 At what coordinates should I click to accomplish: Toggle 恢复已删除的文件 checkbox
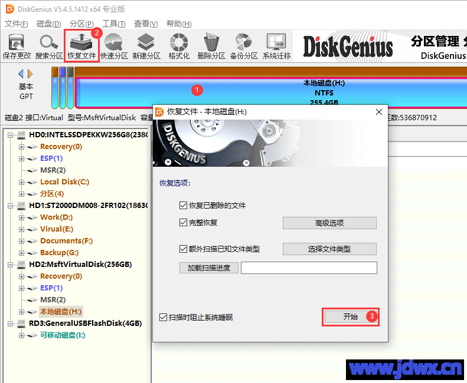183,205
